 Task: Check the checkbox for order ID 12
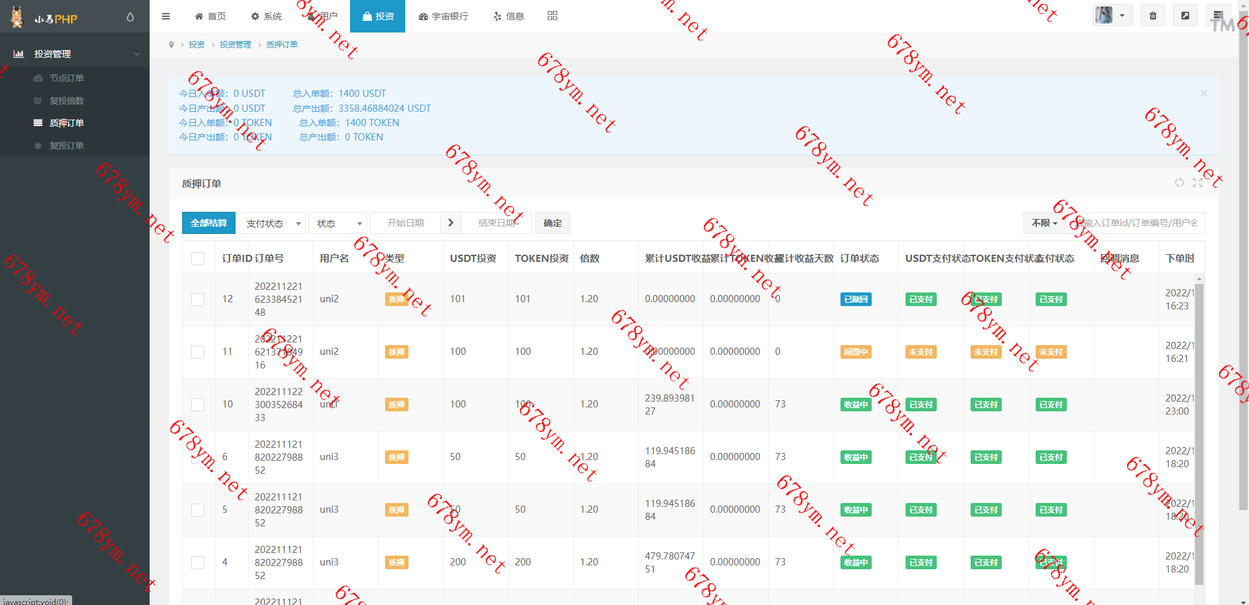198,300
